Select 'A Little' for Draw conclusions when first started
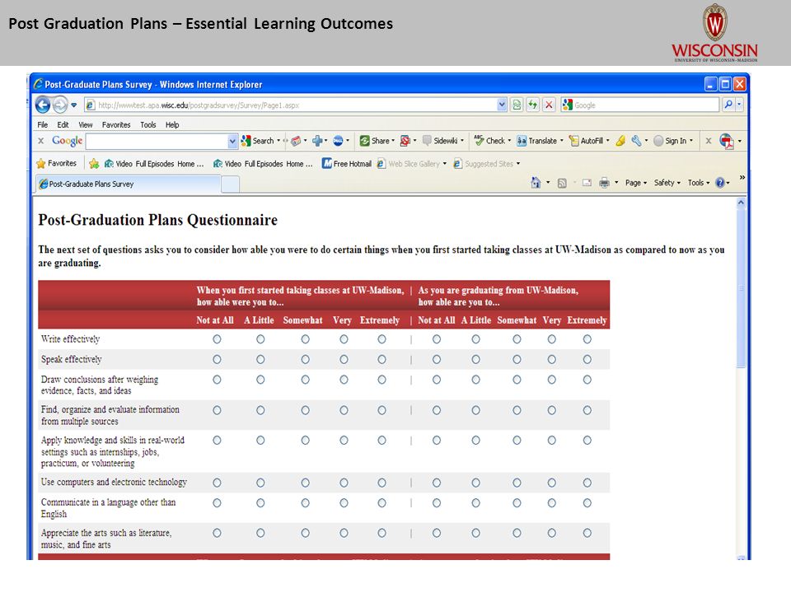791x593 pixels. 260,380
